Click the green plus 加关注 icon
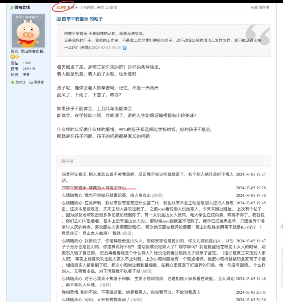This screenshot has height=302, width=283. 12,82
